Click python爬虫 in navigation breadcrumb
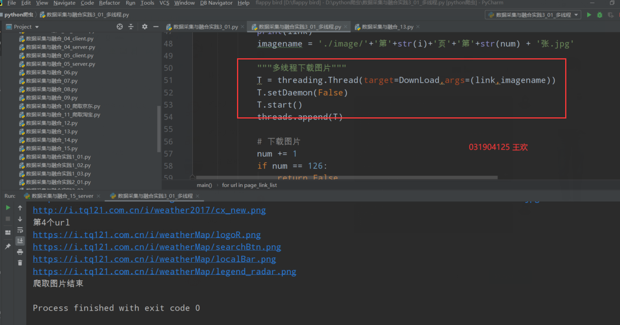This screenshot has width=620, height=325. pyautogui.click(x=19, y=15)
